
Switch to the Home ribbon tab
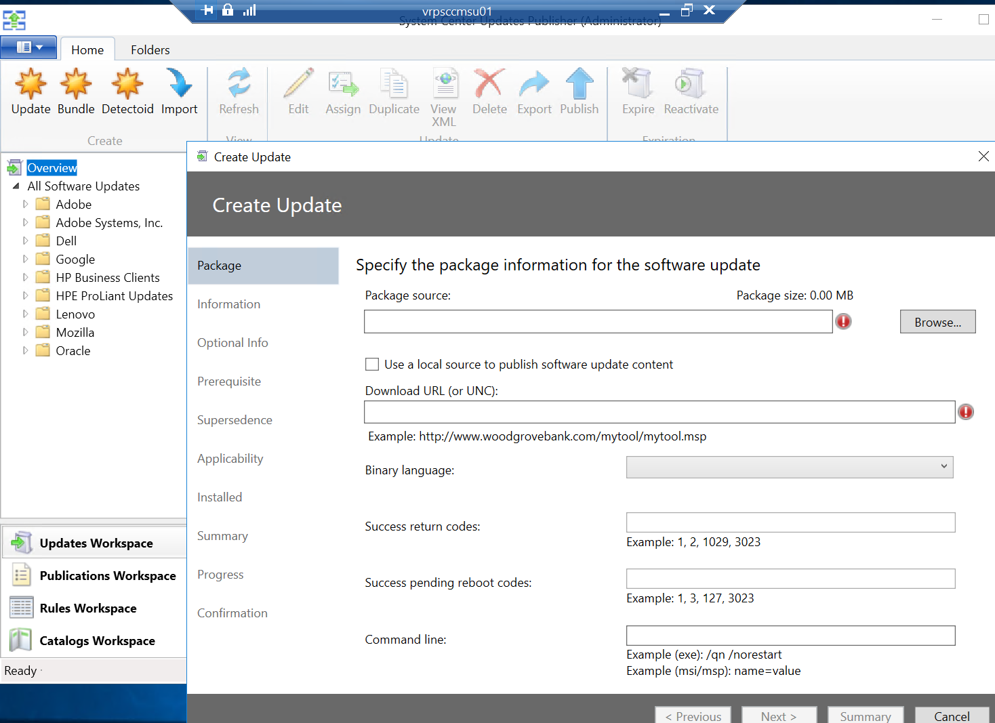(x=87, y=50)
